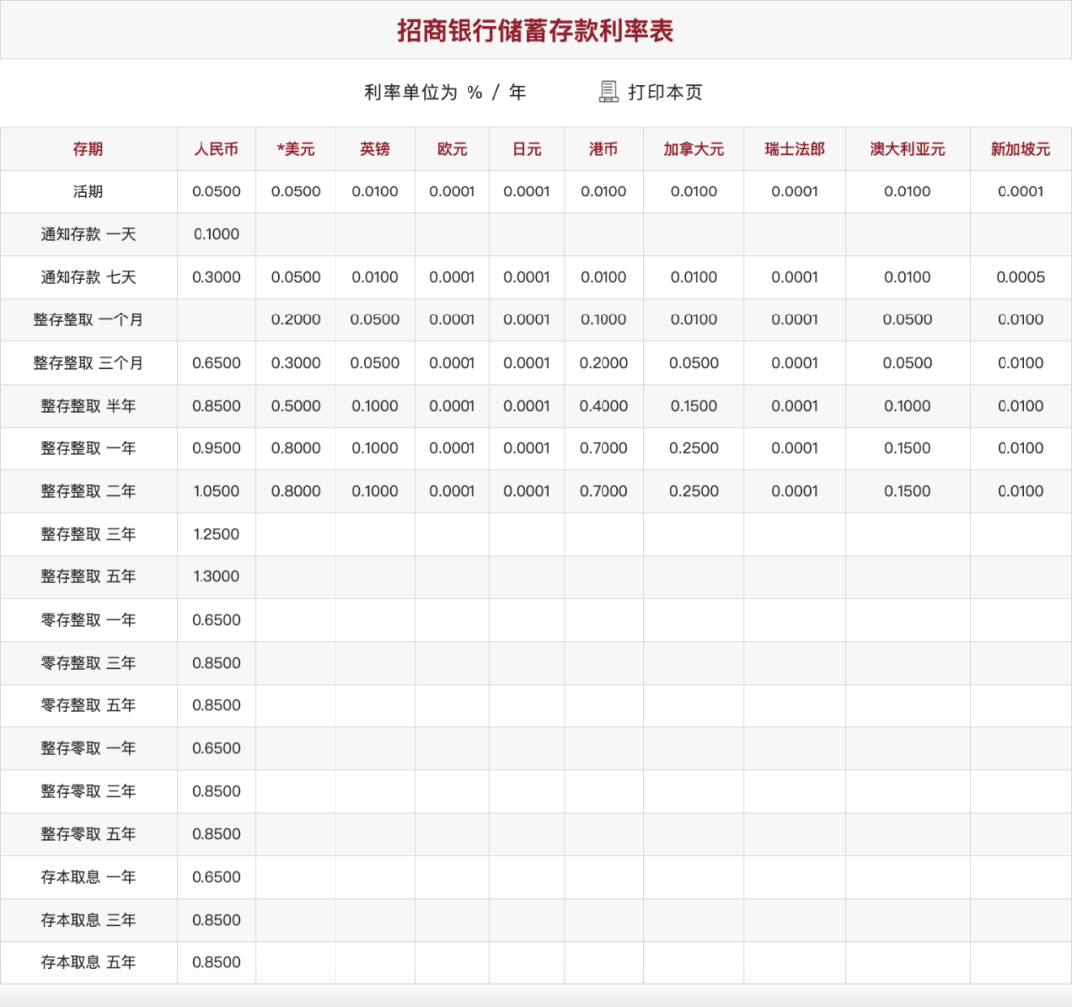Select the 整存零取 五年 row label
The image size is (1072, 1007).
point(88,834)
